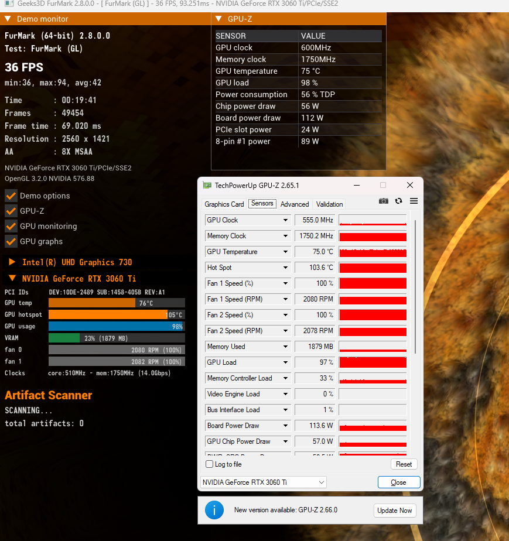The image size is (509, 541).
Task: Switch to the Graphics Card tab
Action: click(224, 204)
